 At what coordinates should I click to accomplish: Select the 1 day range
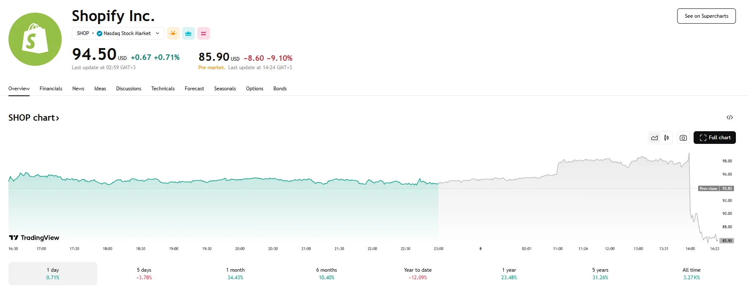pos(53,273)
